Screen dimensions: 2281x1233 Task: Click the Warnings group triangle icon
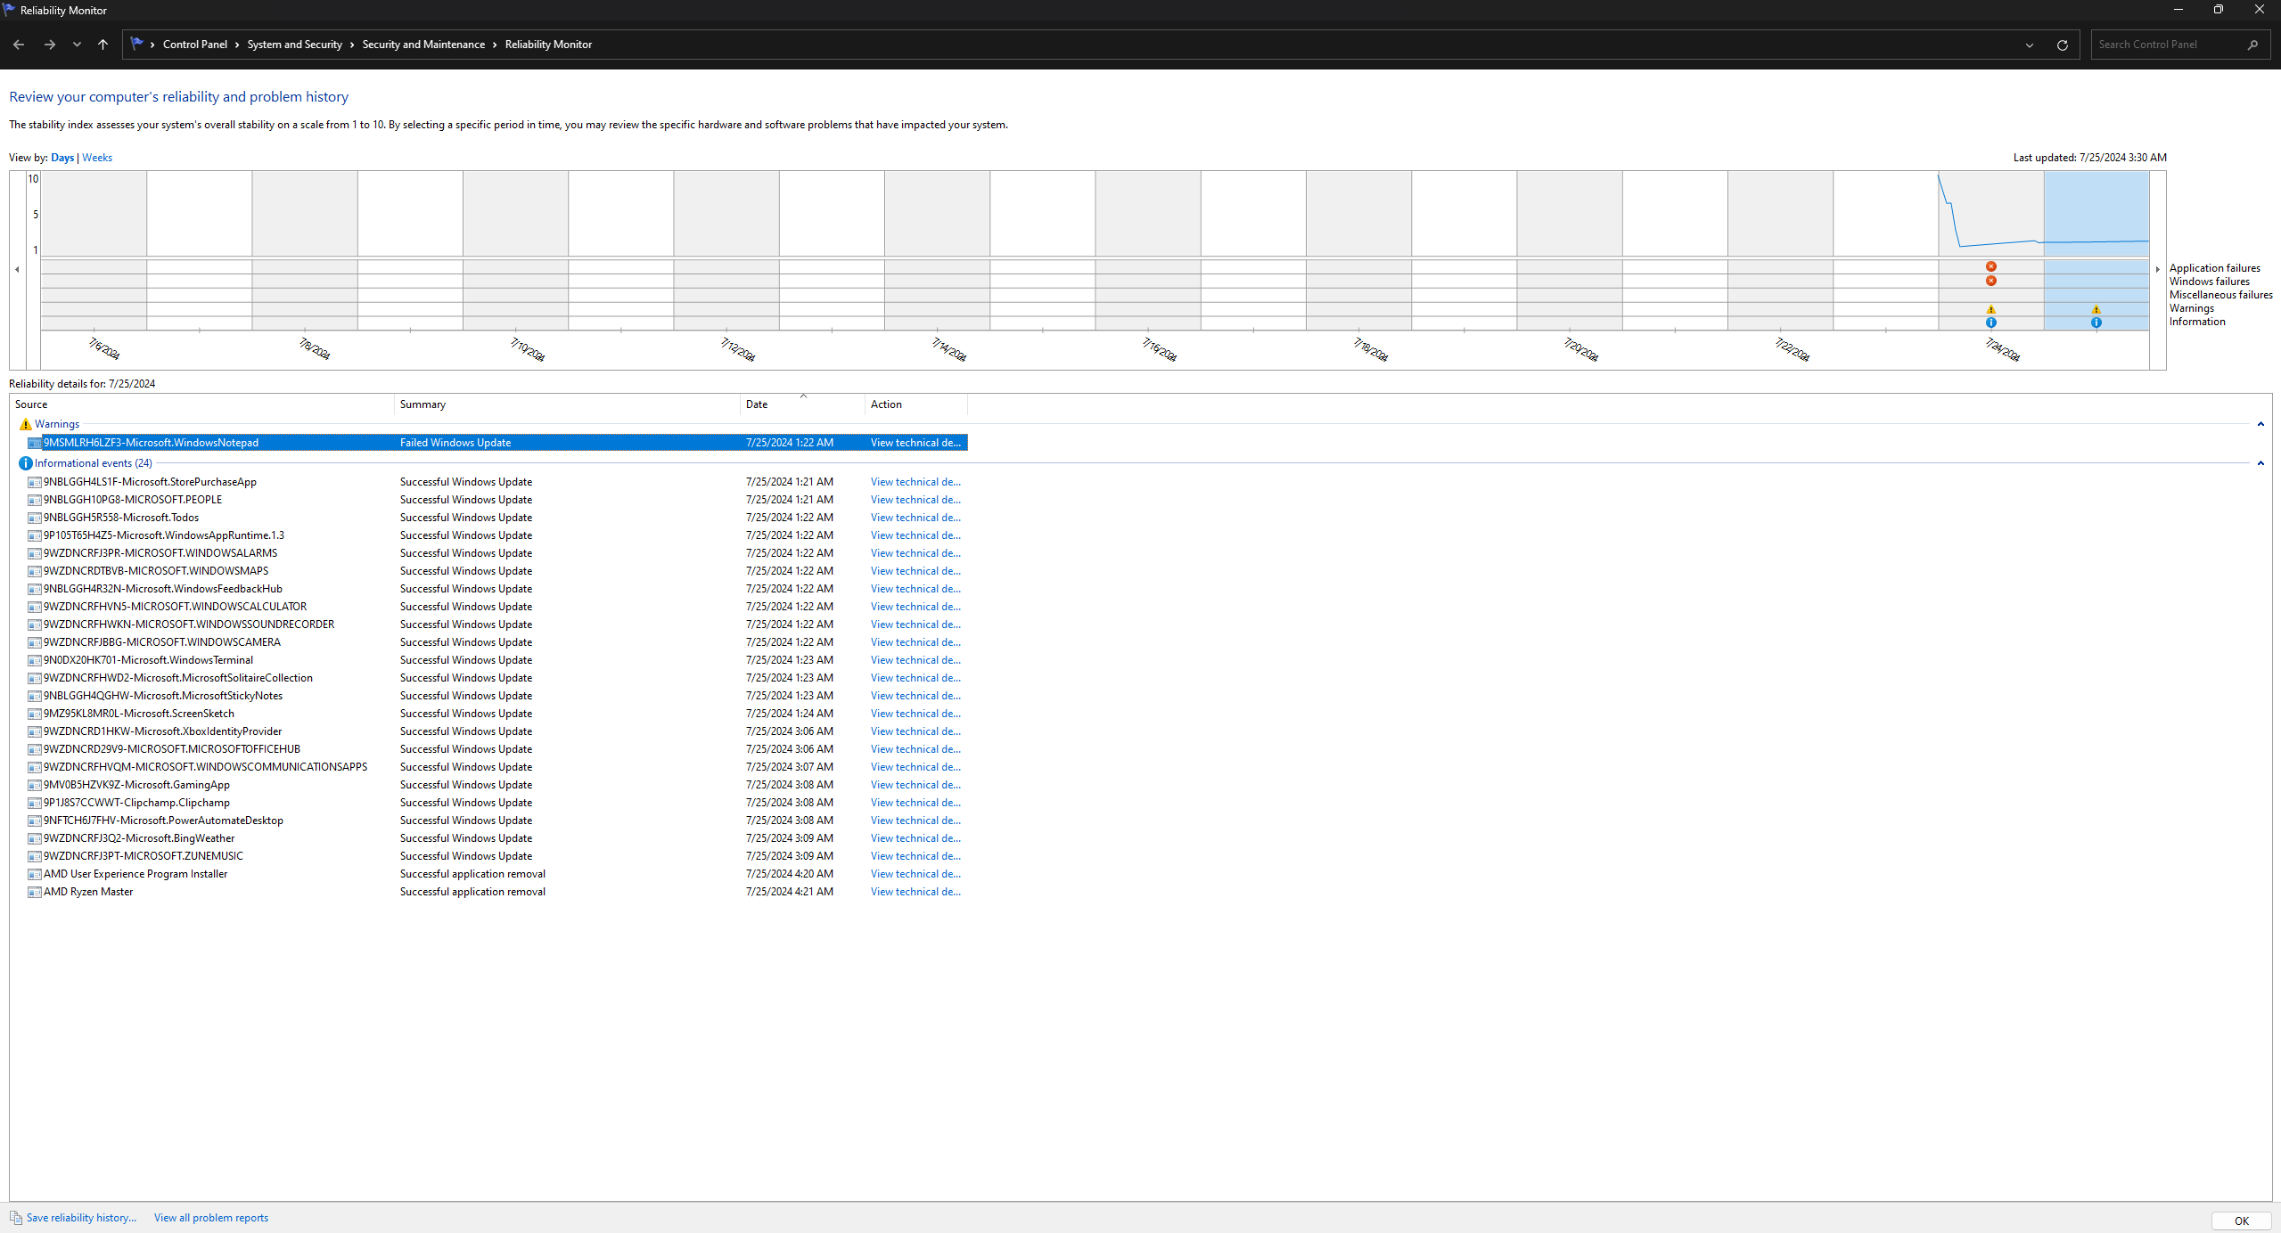click(x=26, y=424)
